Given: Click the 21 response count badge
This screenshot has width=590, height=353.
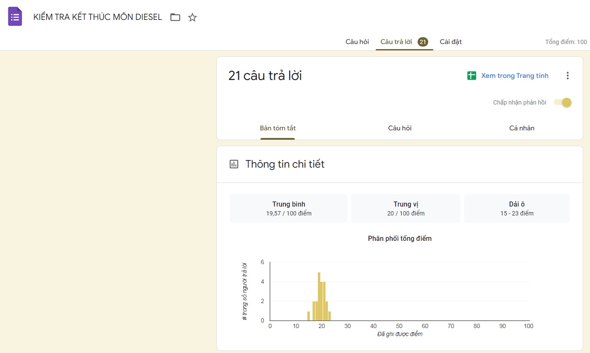Looking at the screenshot, I should pos(423,41).
